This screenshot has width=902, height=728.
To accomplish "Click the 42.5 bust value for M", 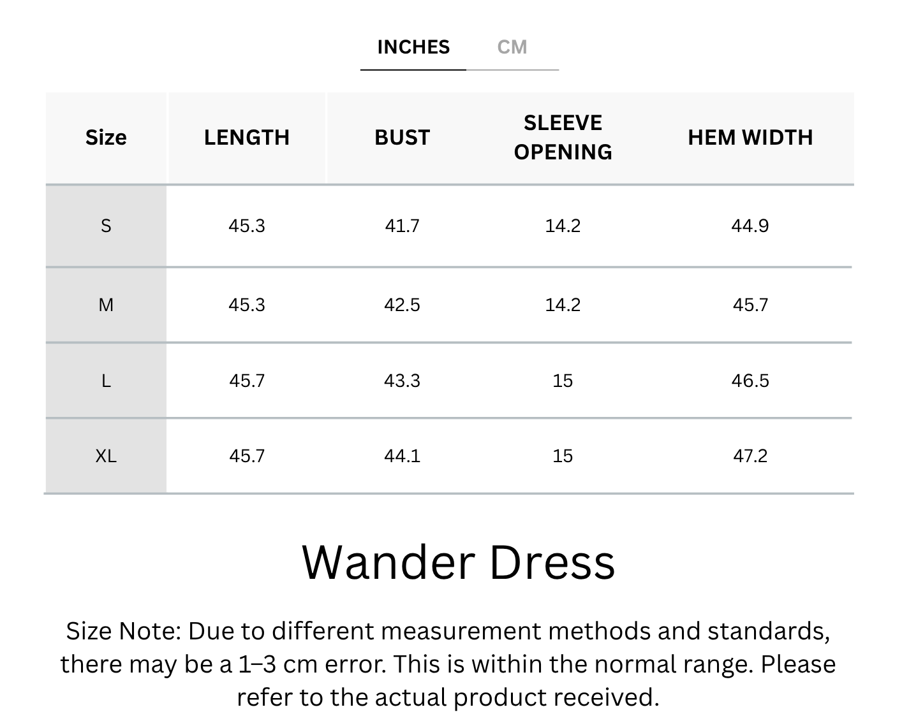I will coord(402,305).
